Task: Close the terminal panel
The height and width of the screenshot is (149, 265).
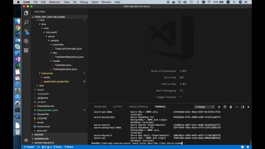Action: pos(248,107)
